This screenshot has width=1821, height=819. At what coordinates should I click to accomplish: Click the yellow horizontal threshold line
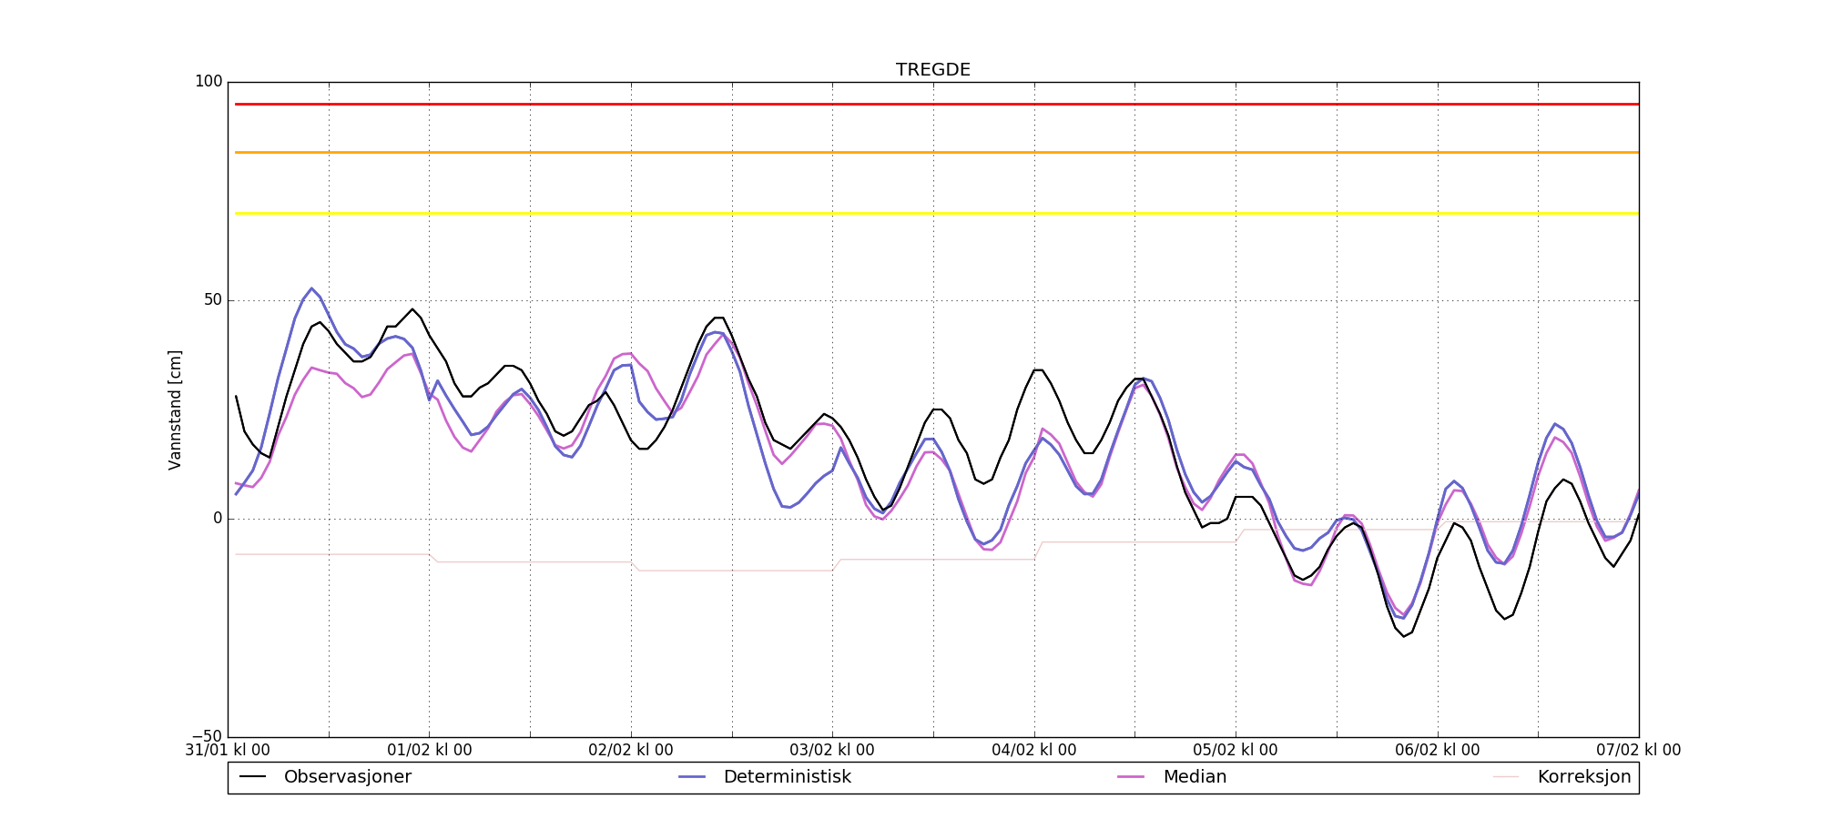pos(932,213)
